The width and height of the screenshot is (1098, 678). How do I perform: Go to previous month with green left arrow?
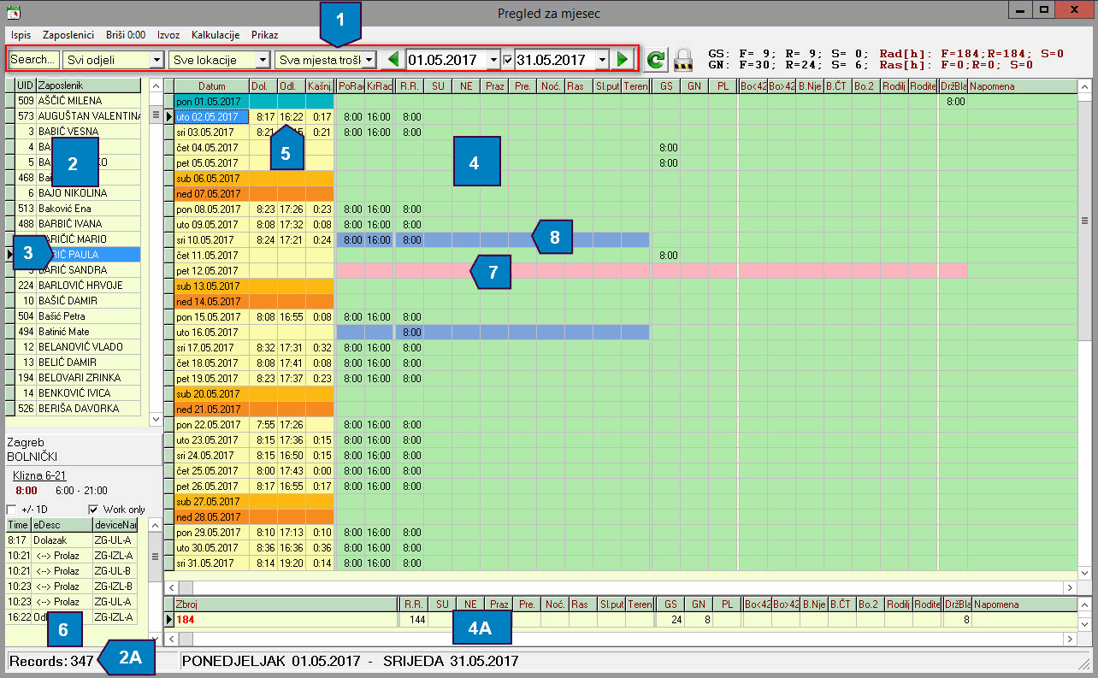pyautogui.click(x=393, y=60)
